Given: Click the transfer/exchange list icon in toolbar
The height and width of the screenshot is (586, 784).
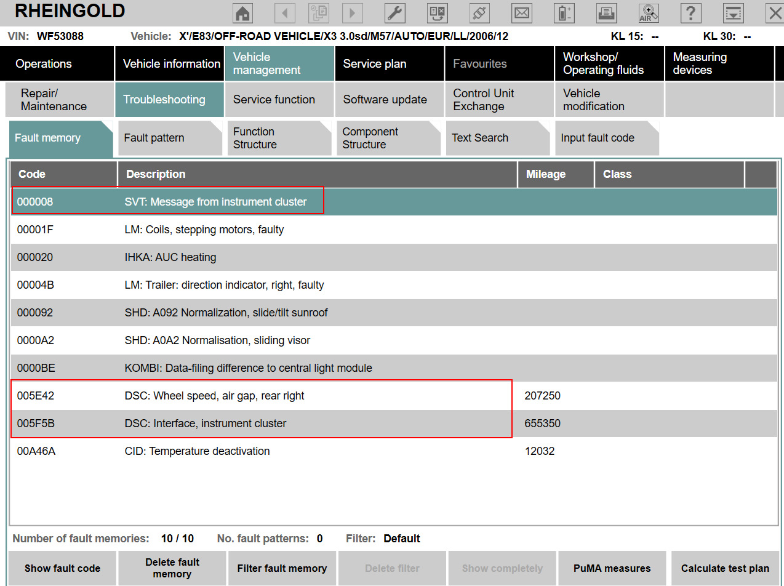Looking at the screenshot, I should pyautogui.click(x=437, y=13).
